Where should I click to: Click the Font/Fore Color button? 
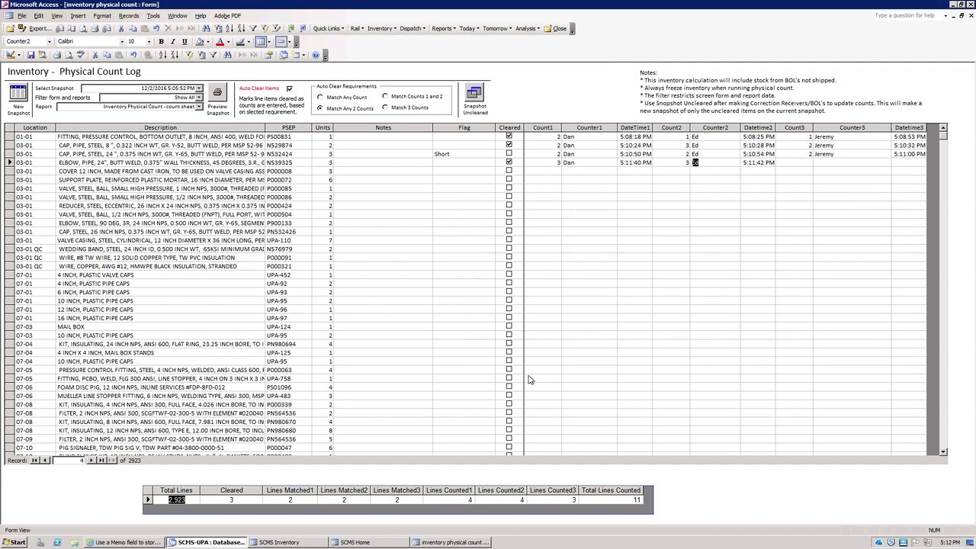[220, 41]
